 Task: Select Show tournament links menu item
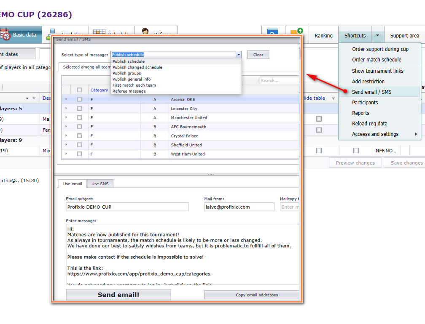click(379, 71)
